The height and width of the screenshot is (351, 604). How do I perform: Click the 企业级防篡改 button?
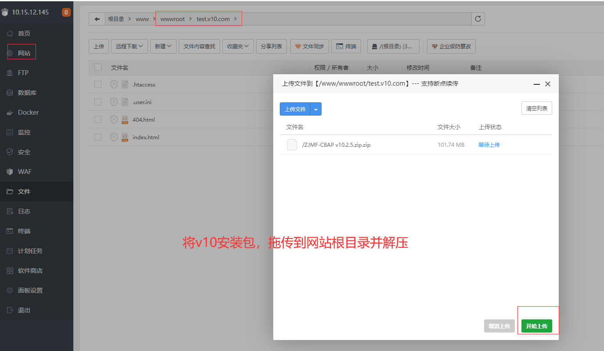[451, 46]
